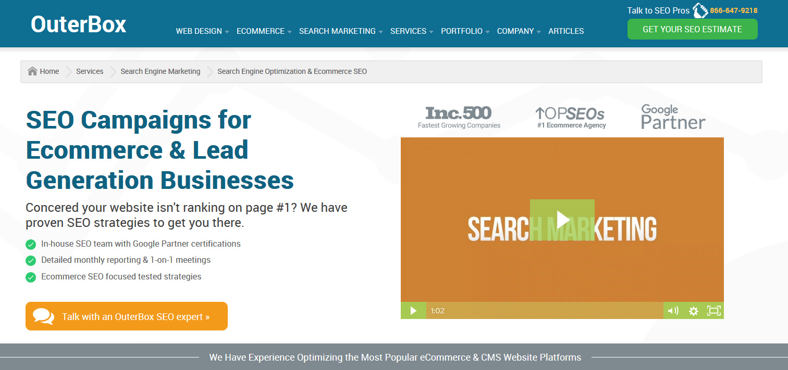Viewport: 788px width, 370px height.
Task: Click the TopSEOs #1 Ecommerce Agency logo
Action: click(571, 117)
